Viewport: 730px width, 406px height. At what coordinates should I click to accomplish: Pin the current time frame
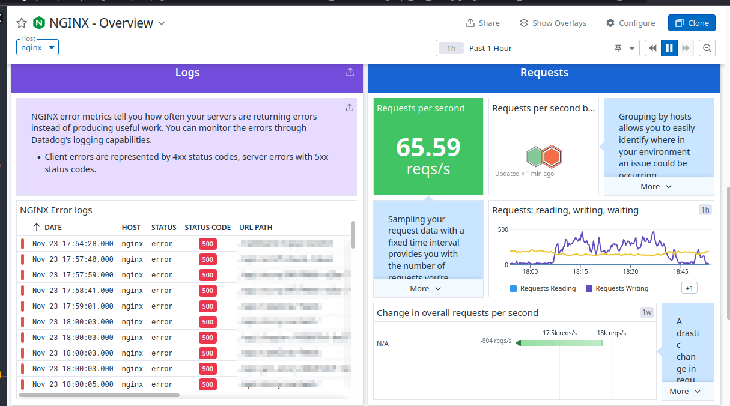[x=618, y=47]
